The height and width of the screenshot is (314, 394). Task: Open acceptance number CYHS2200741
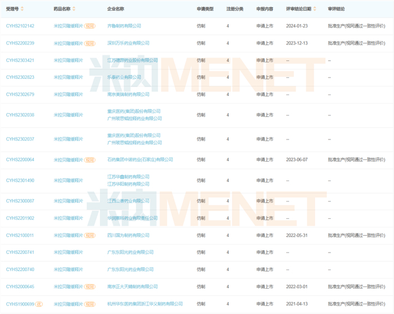click(x=20, y=252)
